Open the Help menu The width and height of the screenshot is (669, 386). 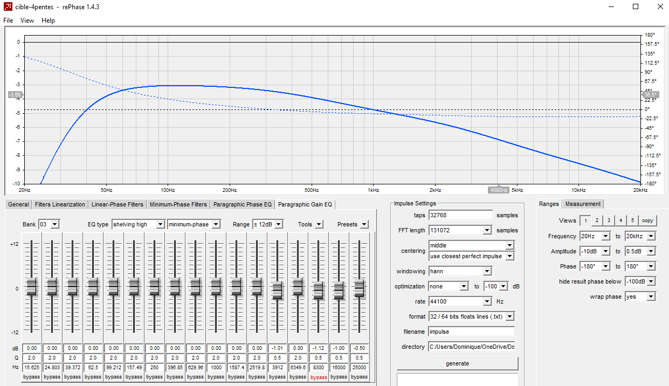point(48,20)
